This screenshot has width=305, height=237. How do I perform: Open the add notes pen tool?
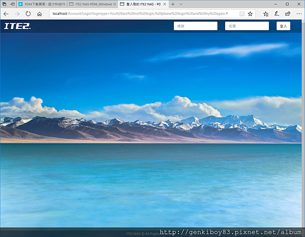click(x=277, y=14)
